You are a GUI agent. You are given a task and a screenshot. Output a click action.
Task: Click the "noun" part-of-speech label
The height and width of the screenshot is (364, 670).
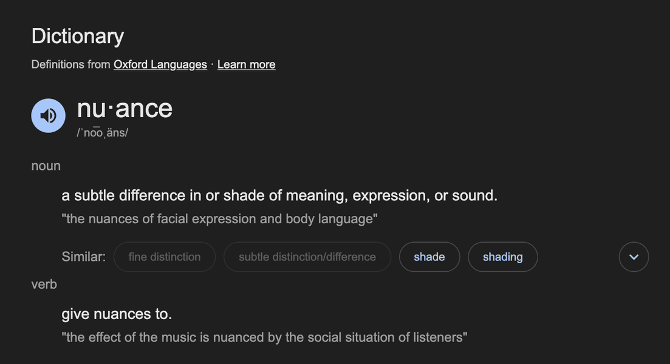pos(46,166)
